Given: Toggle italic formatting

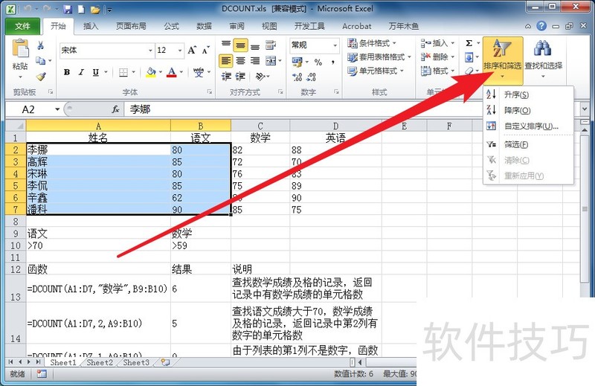Looking at the screenshot, I should tap(81, 72).
